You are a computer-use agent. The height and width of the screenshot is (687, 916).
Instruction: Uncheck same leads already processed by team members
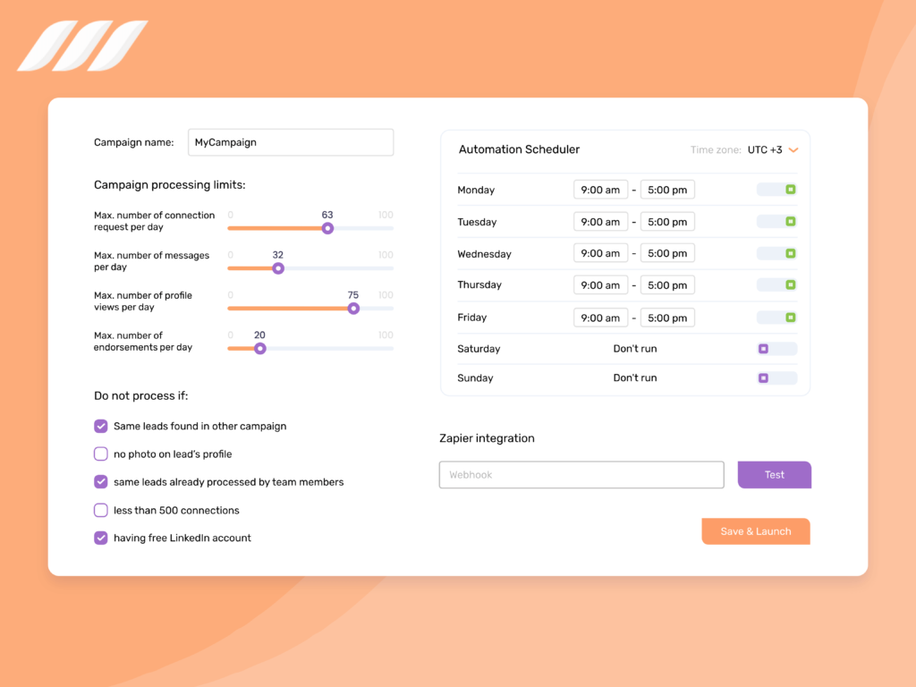[x=100, y=482]
